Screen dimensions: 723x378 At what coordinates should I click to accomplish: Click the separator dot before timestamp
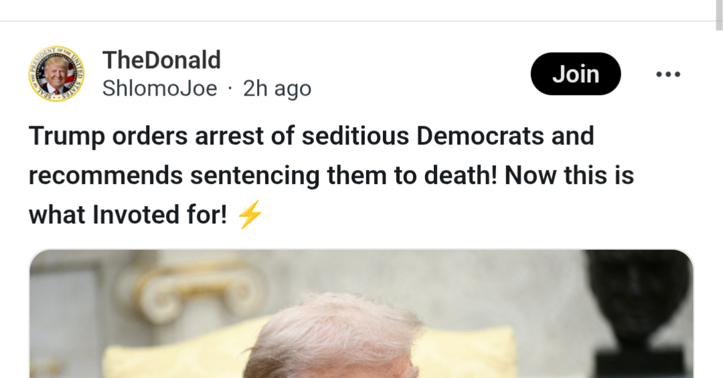[230, 88]
